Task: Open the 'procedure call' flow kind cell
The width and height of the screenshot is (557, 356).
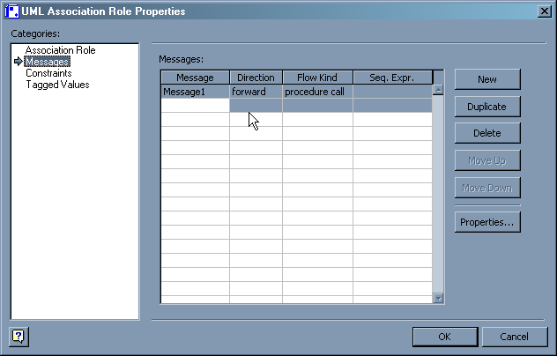Action: point(317,91)
